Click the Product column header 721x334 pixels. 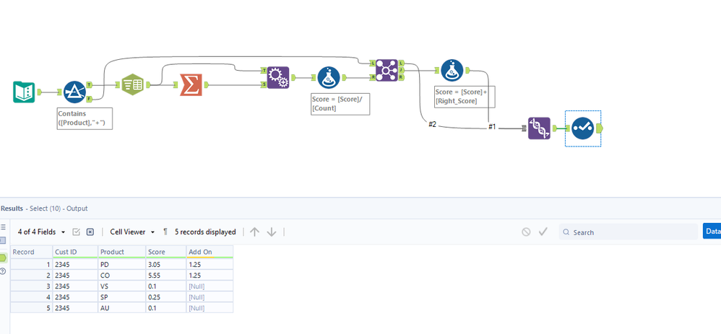pyautogui.click(x=122, y=252)
